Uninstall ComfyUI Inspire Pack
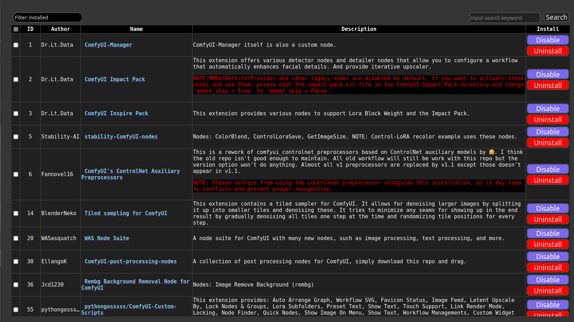This screenshot has height=322, width=574. pyautogui.click(x=548, y=120)
